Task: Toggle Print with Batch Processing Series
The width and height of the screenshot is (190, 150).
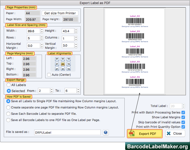Action: pyautogui.click(x=183, y=113)
